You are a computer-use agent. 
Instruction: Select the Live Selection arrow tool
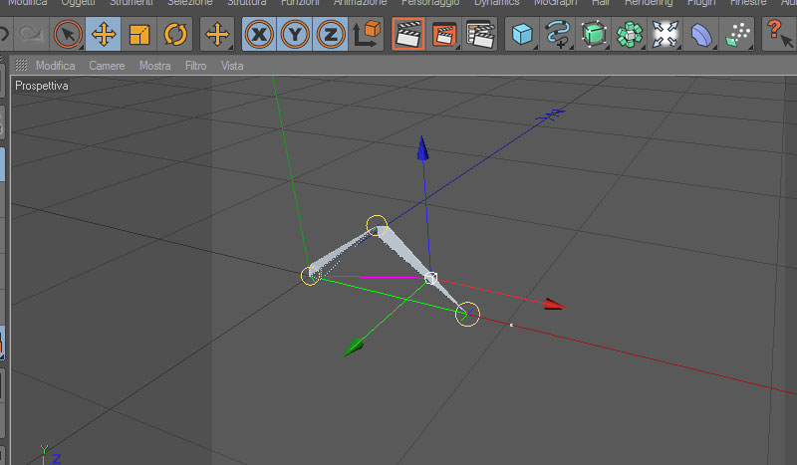click(68, 34)
